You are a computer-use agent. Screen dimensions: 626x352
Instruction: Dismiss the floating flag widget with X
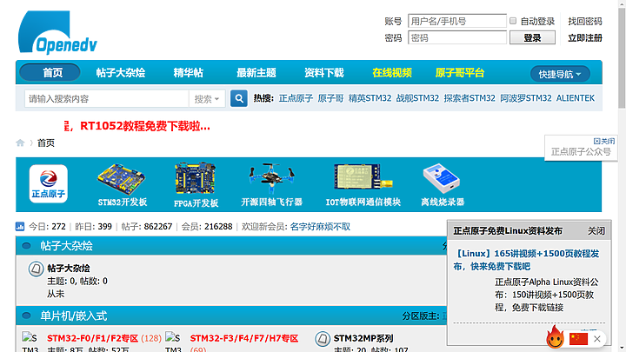pos(597,339)
